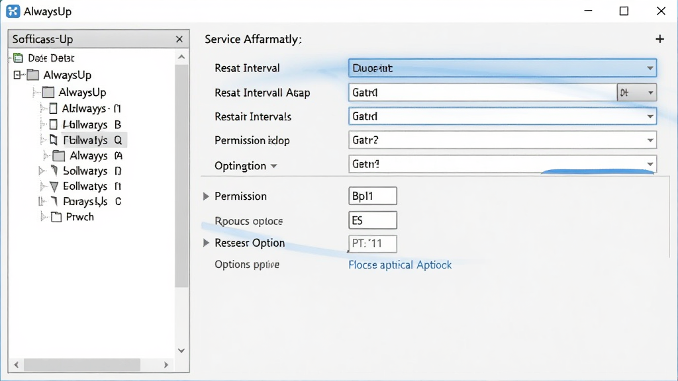Open the dropdown showing Getn3

[x=503, y=164]
